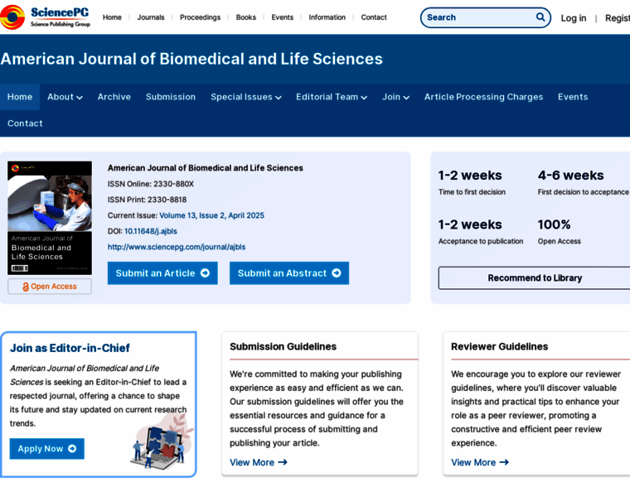Viewport: 630px width, 497px height.
Task: Go to Article Processing Charges page
Action: click(x=483, y=97)
